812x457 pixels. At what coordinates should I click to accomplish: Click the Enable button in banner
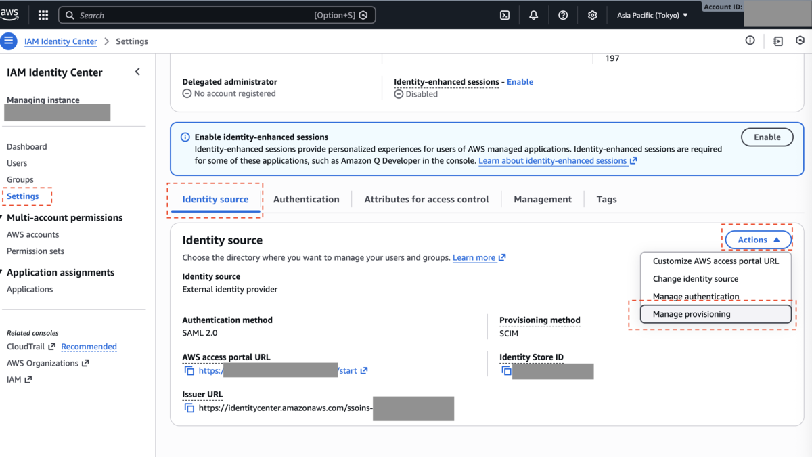pos(767,137)
